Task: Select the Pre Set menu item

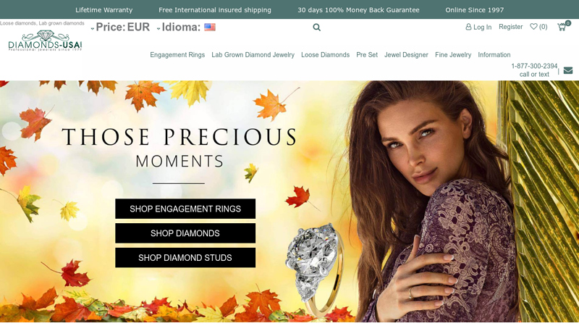Action: [x=367, y=55]
